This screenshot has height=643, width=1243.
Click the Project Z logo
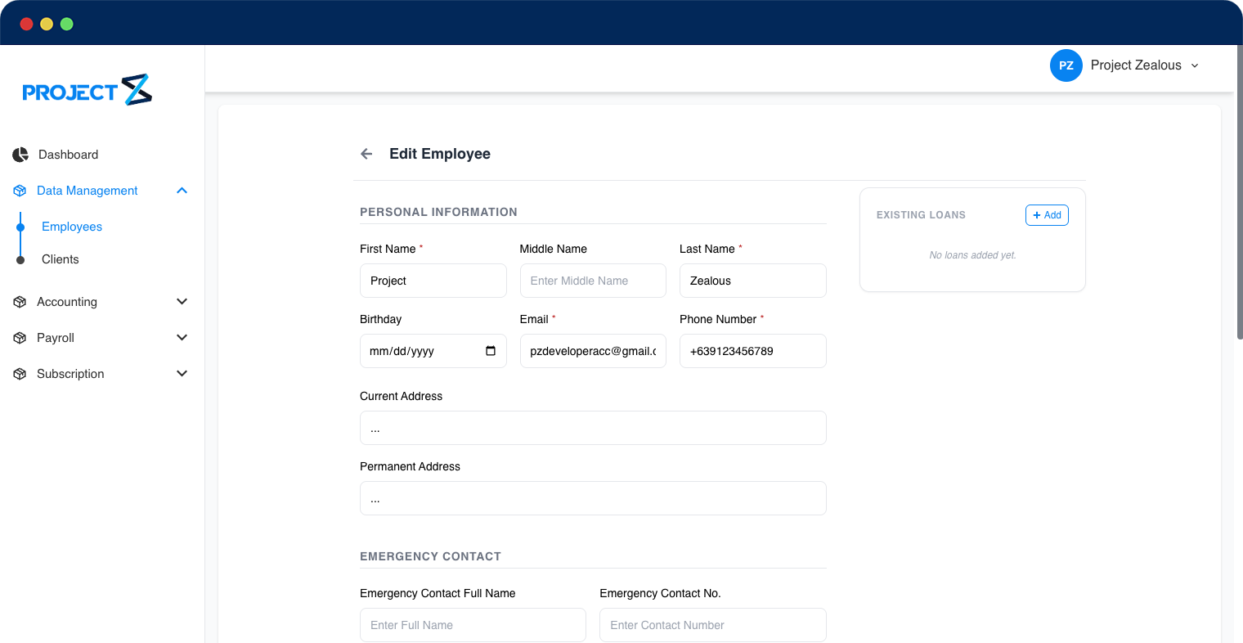(88, 90)
